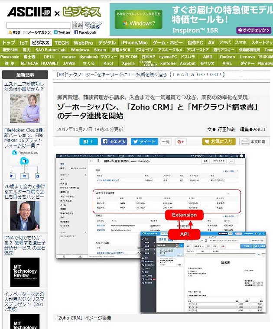Open the スマホ navigation tab
This screenshot has width=273, height=329.
tap(240, 42)
